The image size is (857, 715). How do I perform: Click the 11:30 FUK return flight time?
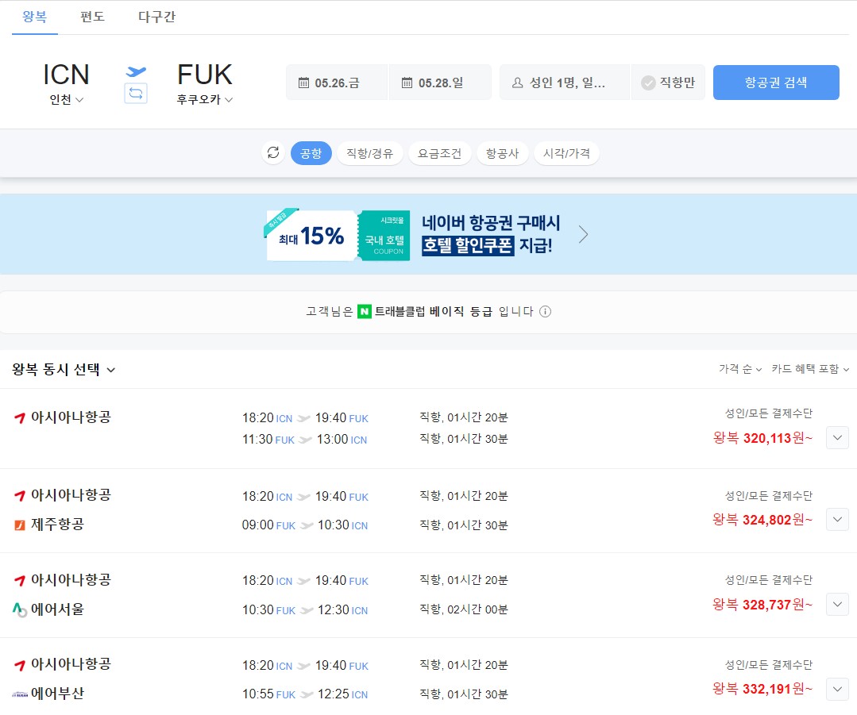(268, 440)
